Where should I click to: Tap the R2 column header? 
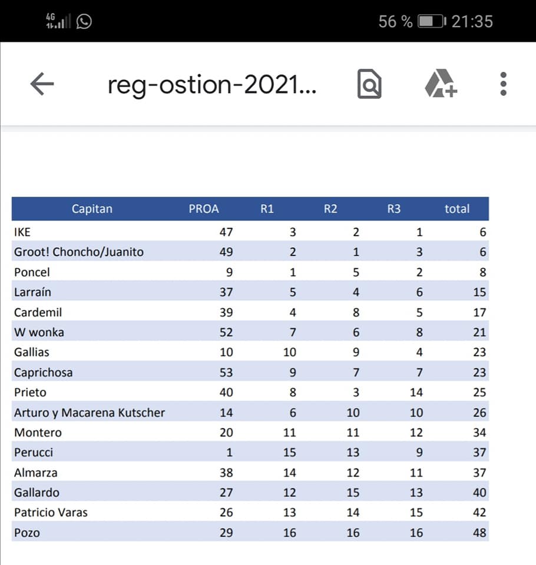pos(330,209)
